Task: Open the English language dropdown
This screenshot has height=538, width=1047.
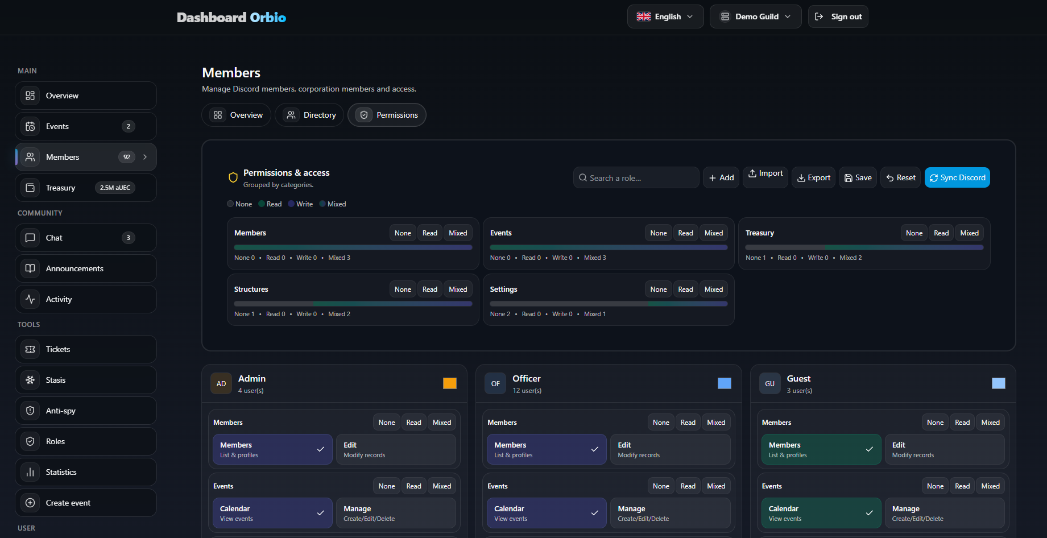Action: click(665, 16)
